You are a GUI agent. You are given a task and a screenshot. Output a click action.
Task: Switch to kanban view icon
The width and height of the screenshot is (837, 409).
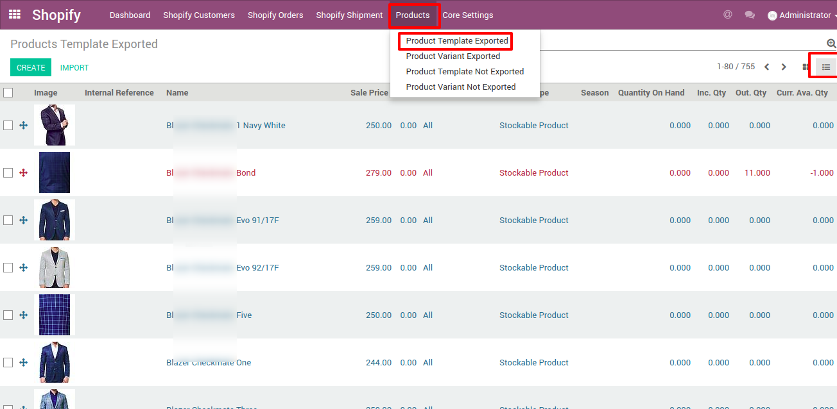click(806, 67)
